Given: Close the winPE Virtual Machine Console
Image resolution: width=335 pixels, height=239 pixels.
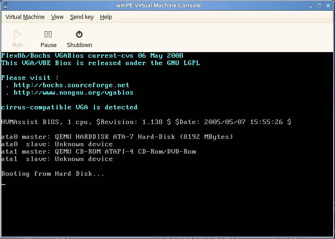Looking at the screenshot, I should click(328, 5).
